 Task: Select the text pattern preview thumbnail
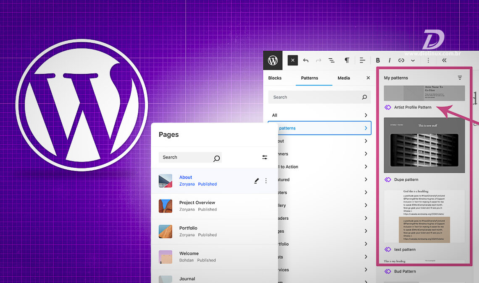pyautogui.click(x=424, y=216)
